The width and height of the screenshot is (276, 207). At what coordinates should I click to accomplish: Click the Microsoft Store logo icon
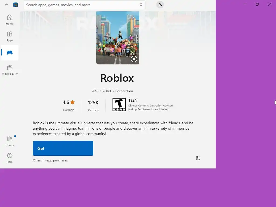(15, 5)
